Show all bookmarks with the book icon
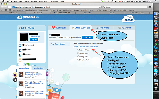159x99 pixels. point(6,10)
